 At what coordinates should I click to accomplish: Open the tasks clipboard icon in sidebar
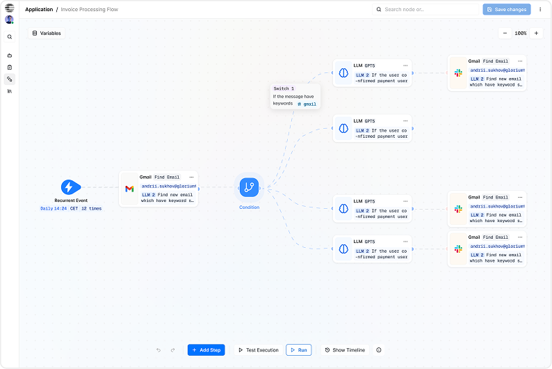pos(10,67)
